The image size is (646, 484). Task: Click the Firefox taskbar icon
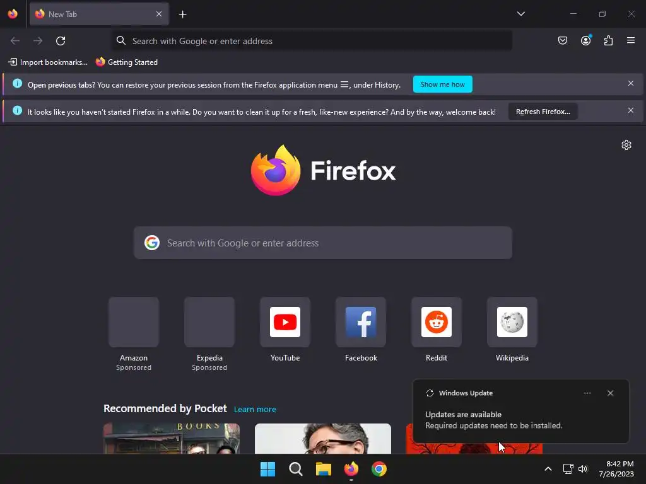[x=351, y=469]
